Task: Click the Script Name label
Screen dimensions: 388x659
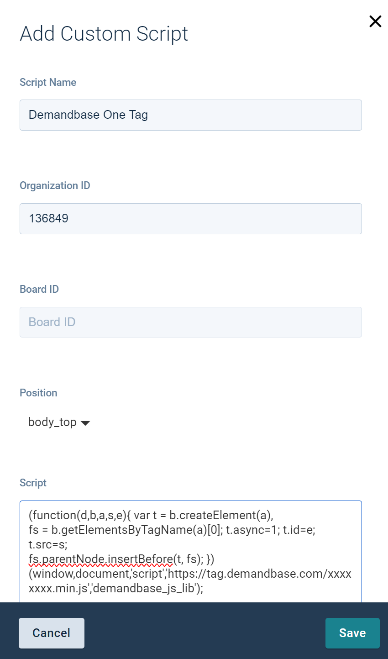Action: [48, 83]
